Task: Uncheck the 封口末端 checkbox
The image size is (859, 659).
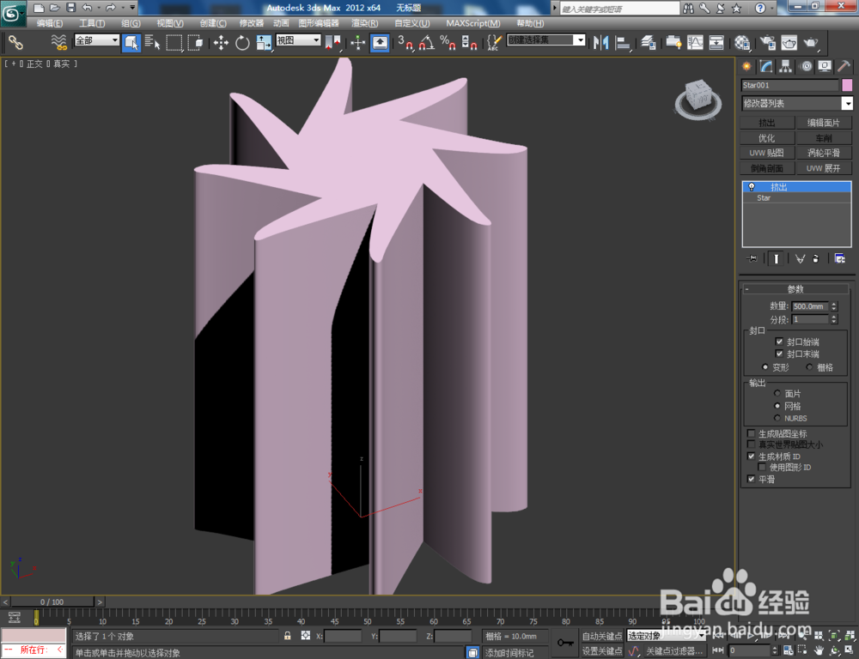Action: [779, 354]
